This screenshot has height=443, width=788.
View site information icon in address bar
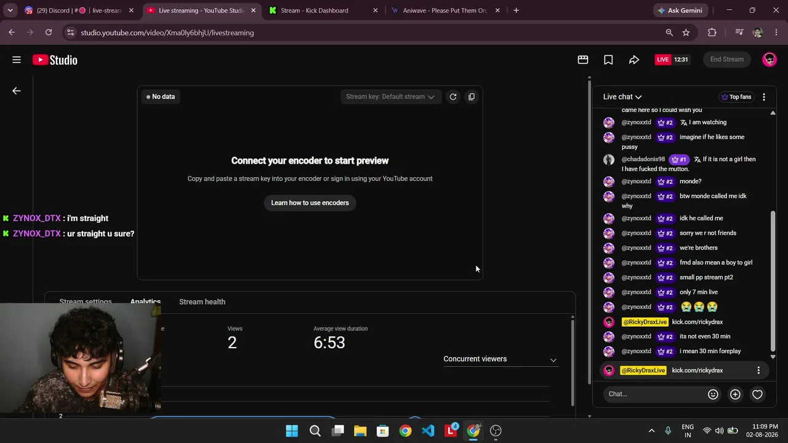[x=70, y=33]
